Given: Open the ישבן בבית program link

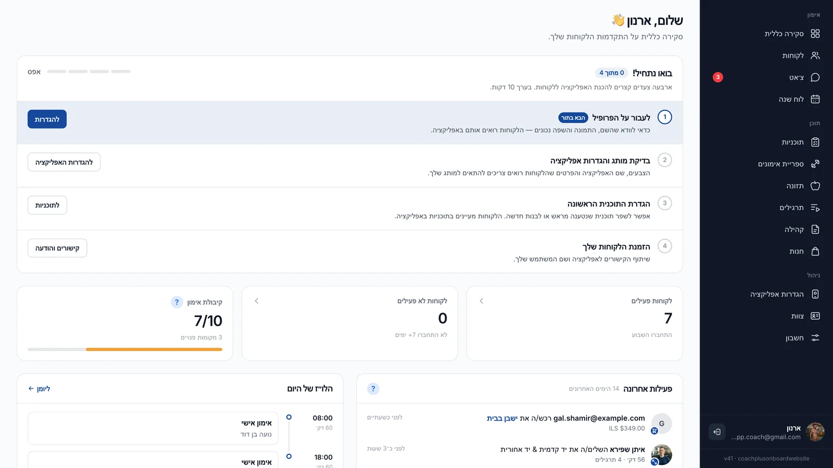Looking at the screenshot, I should tap(502, 418).
